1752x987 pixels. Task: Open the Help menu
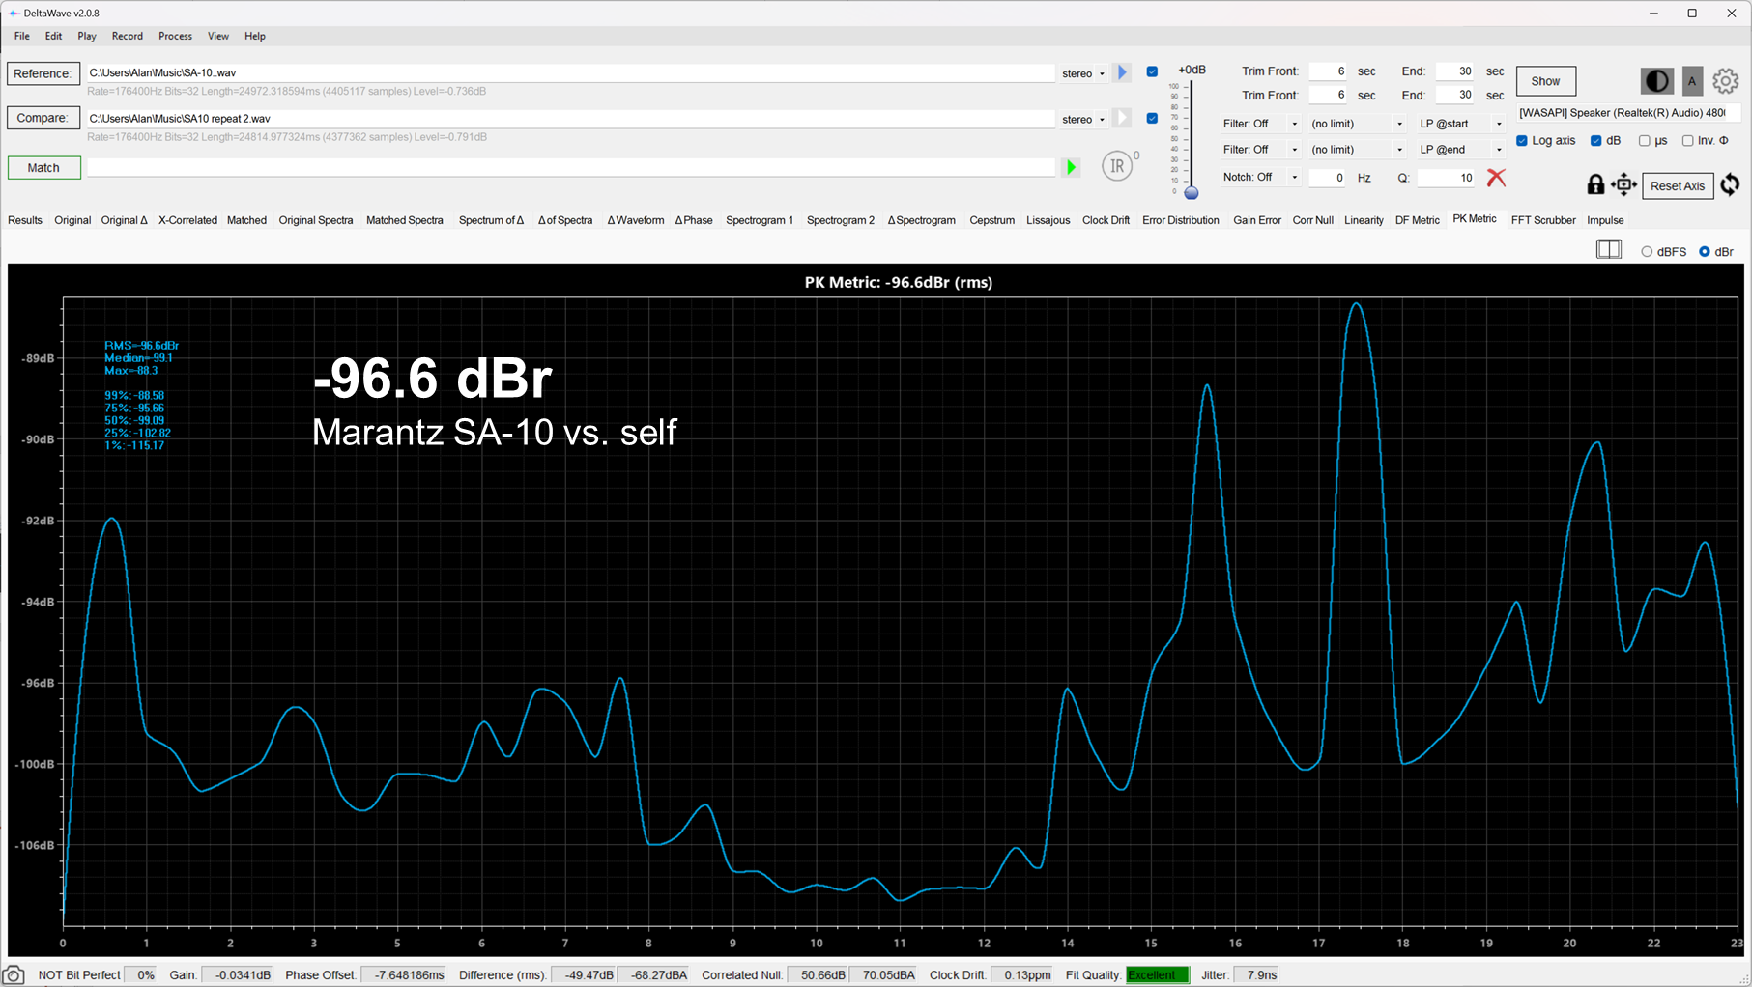click(255, 36)
